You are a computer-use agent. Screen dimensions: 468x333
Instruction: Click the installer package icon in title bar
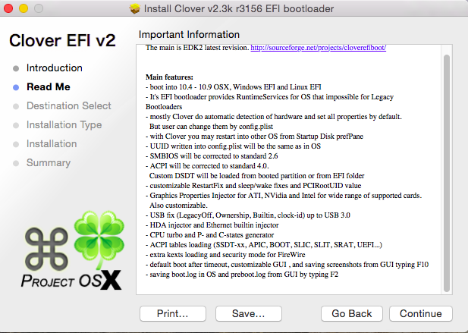pyautogui.click(x=134, y=8)
